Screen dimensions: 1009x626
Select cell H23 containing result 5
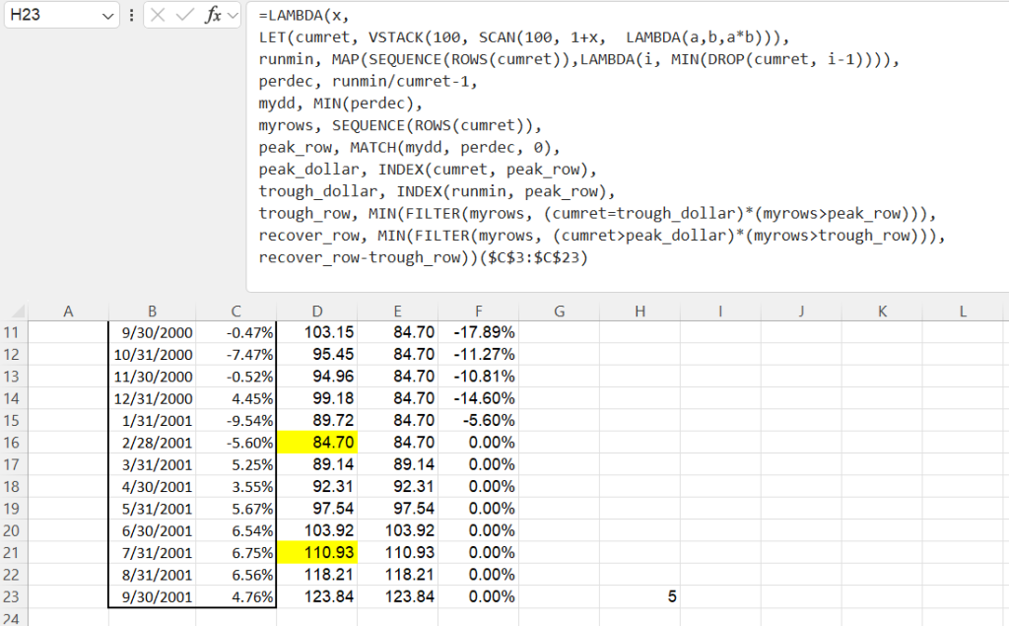(639, 595)
